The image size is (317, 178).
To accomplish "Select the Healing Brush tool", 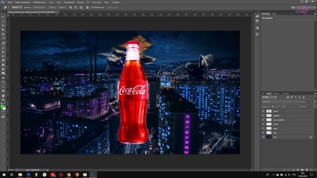I will coord(3,43).
